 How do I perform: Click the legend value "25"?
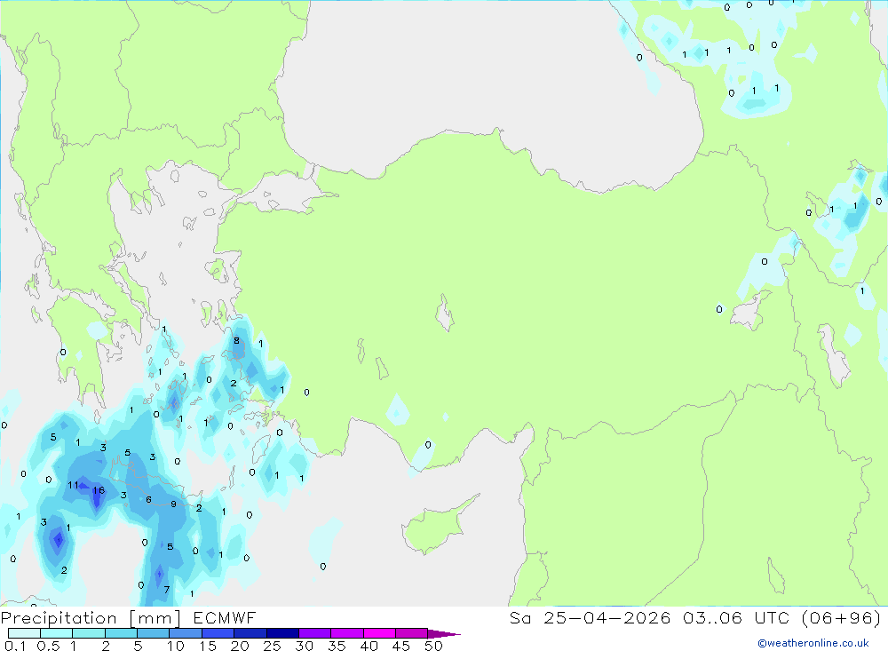(x=272, y=646)
